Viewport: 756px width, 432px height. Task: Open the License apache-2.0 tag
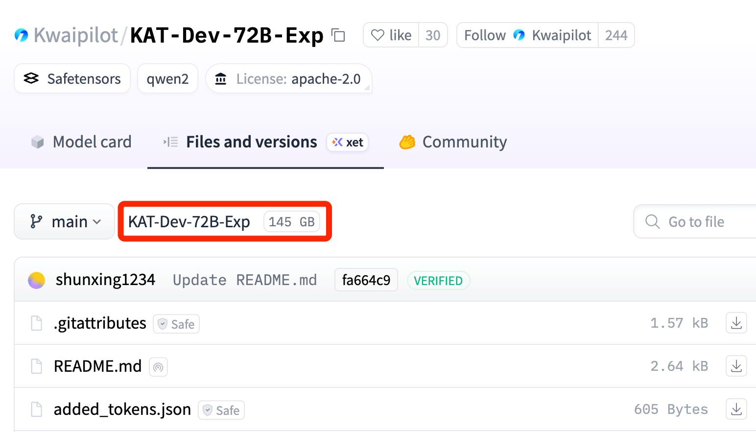[289, 78]
